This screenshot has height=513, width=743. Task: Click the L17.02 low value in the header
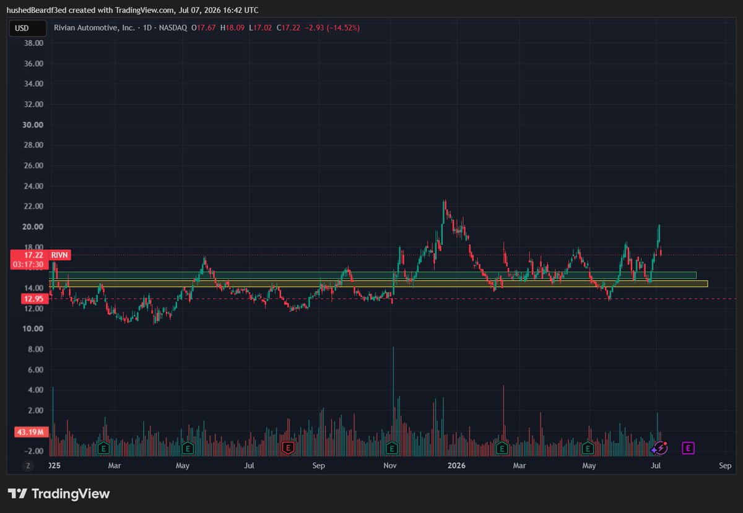point(261,28)
